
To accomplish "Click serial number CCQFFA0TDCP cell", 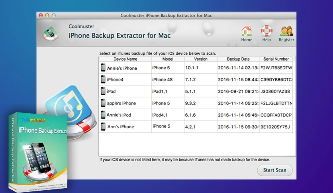I will (276, 115).
